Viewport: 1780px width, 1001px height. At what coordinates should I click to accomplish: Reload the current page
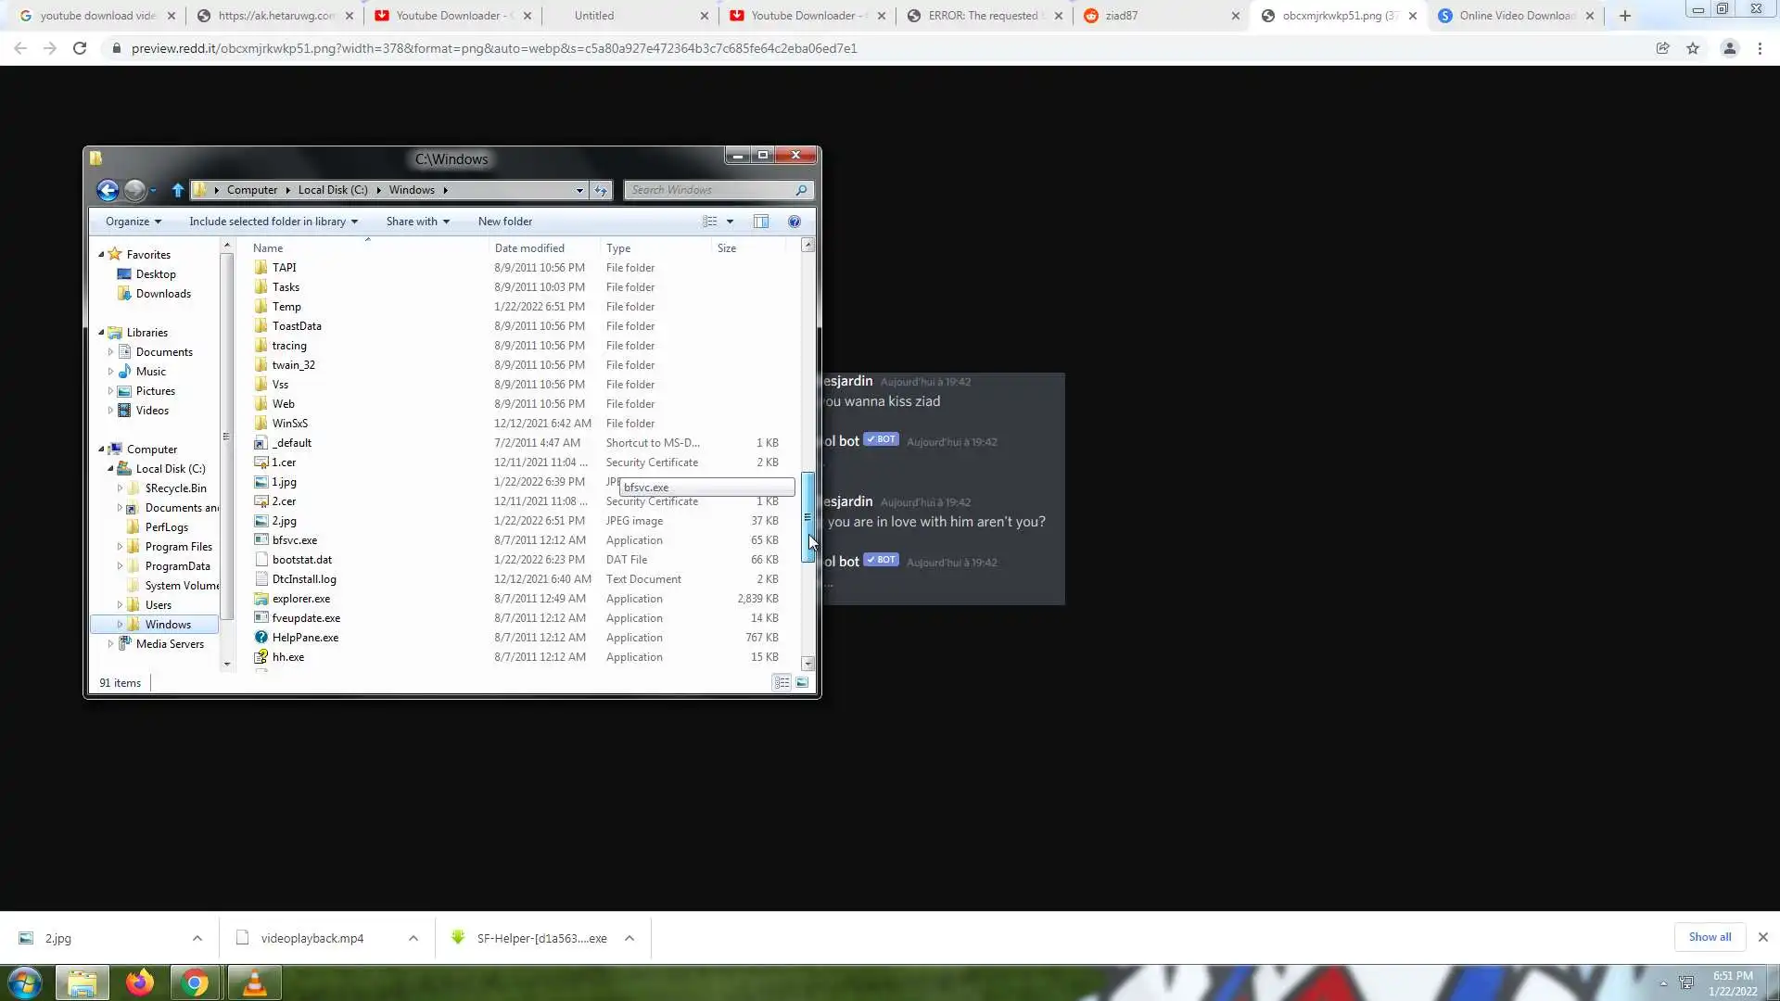tap(80, 48)
